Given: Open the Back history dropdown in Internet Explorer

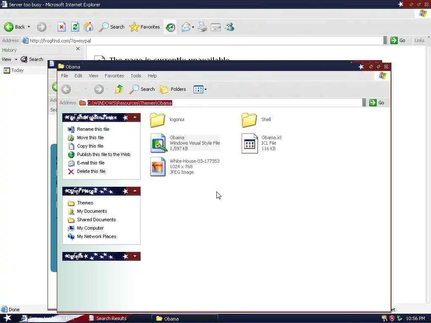Looking at the screenshot, I should pos(29,27).
